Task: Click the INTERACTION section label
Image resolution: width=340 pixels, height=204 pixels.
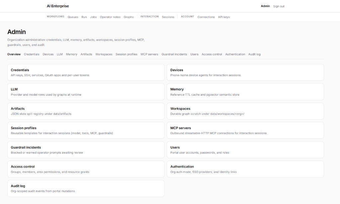Action: click(149, 17)
